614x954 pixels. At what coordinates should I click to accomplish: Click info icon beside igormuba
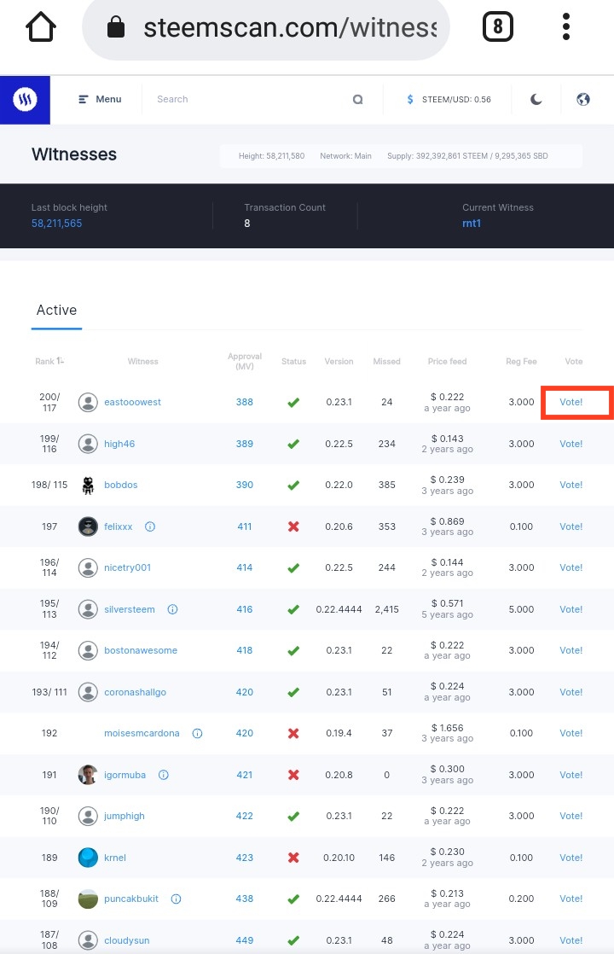[x=164, y=775]
